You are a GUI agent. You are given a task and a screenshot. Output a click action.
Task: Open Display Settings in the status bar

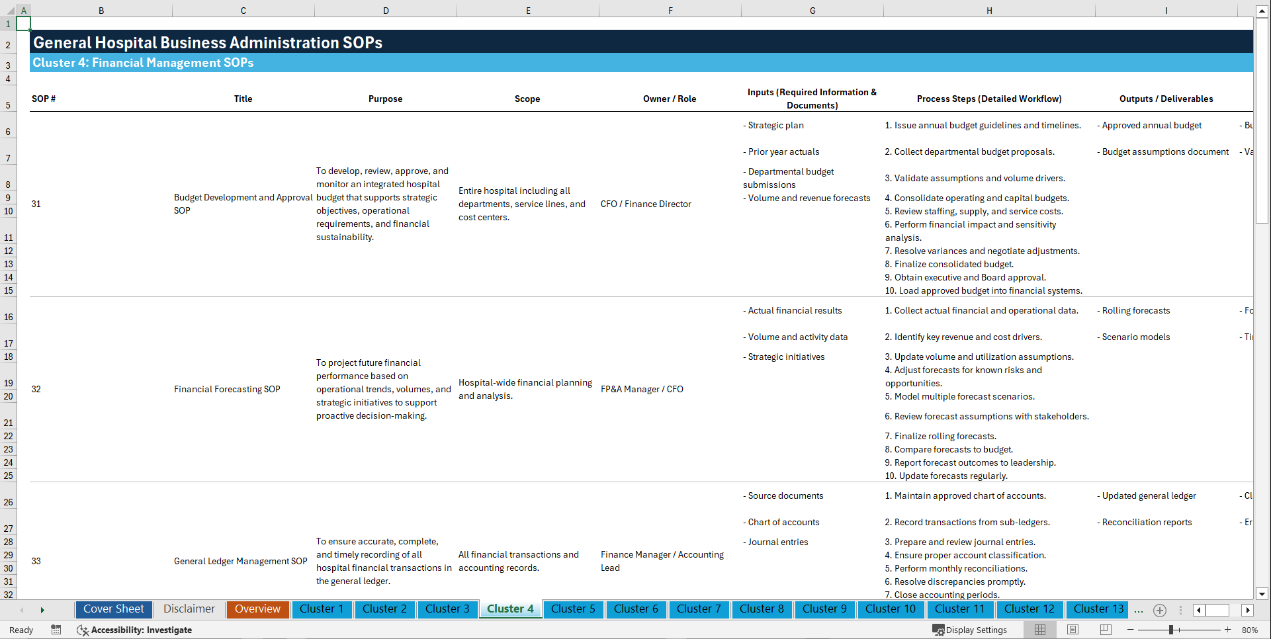[971, 630]
